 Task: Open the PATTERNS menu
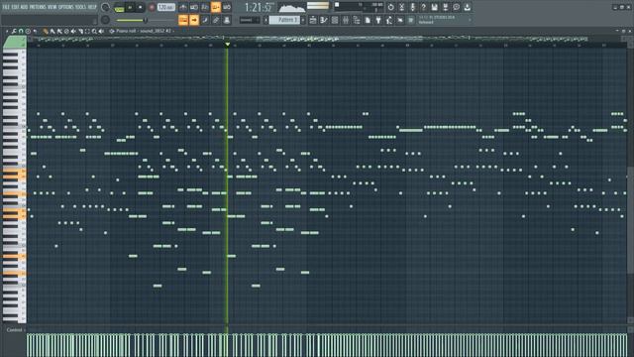pos(38,7)
